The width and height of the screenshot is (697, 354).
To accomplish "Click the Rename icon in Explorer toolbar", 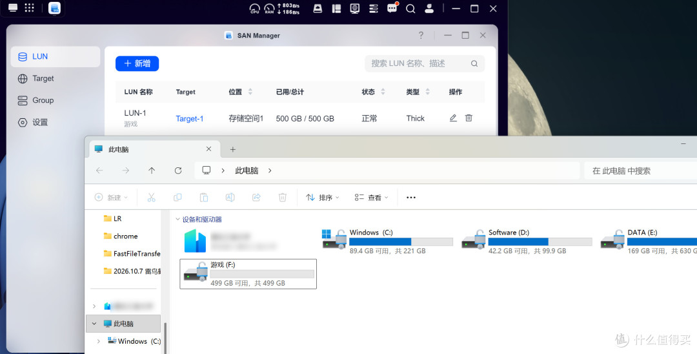I will (230, 197).
